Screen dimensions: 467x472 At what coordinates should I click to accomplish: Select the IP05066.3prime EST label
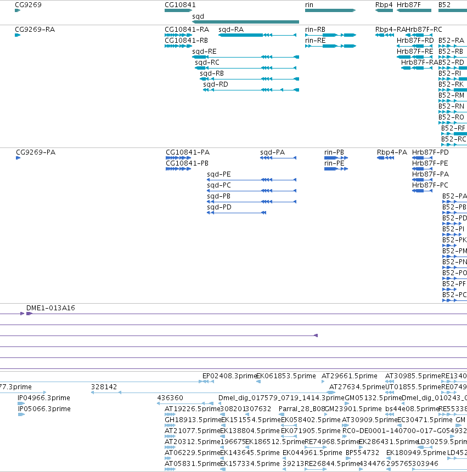(x=44, y=409)
